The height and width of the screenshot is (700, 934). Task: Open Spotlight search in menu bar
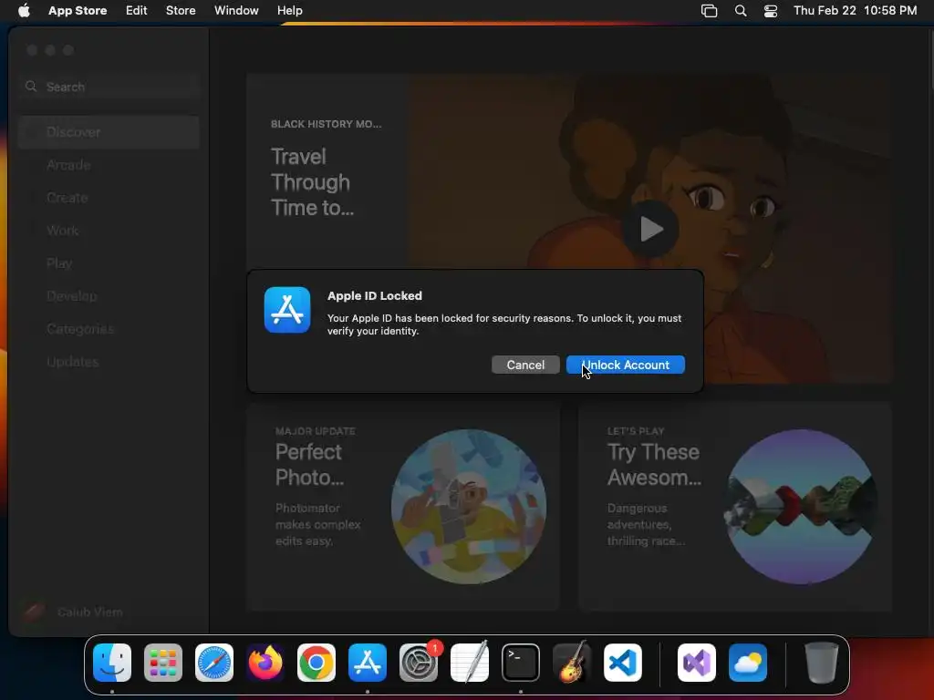tap(741, 11)
